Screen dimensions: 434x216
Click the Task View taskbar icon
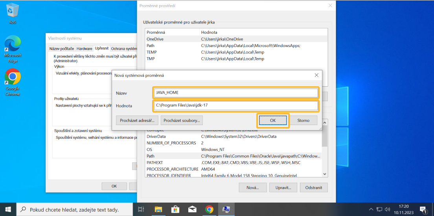click(x=141, y=209)
